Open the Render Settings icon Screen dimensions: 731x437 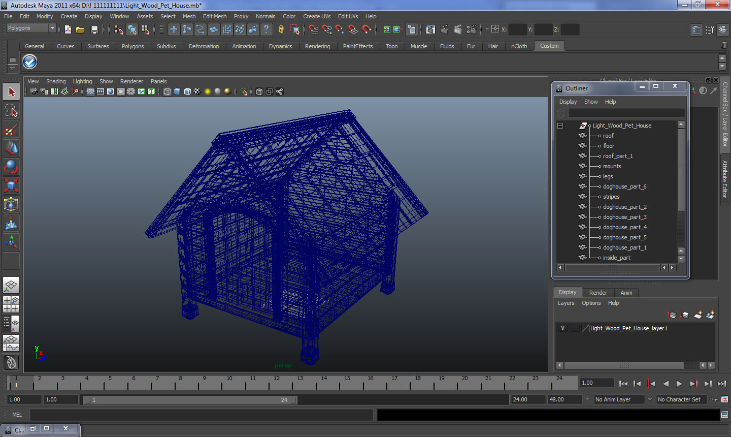click(471, 29)
